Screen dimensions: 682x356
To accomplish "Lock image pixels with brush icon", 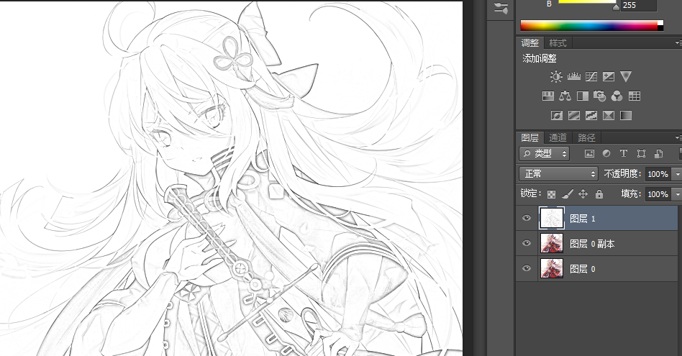I will click(568, 194).
